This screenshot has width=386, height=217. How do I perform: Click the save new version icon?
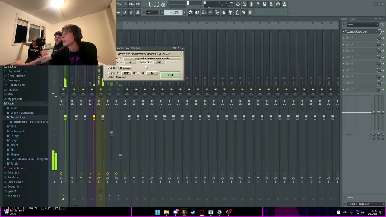[x=271, y=4]
